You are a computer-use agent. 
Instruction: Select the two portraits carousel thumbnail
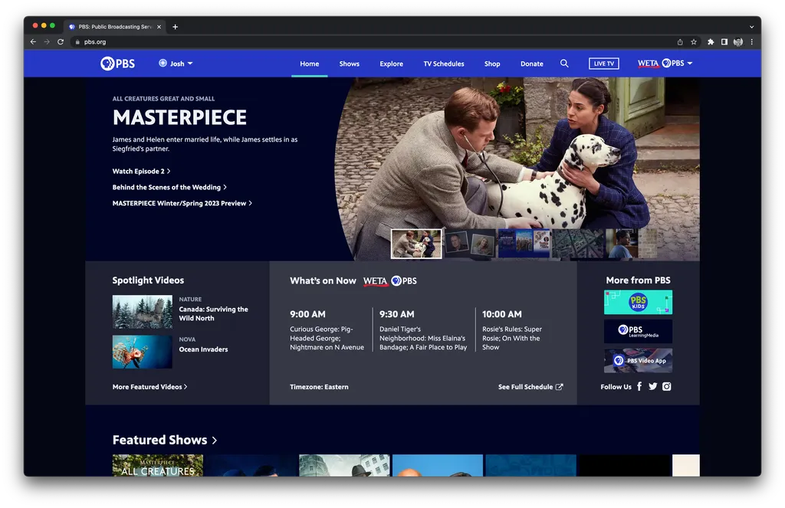(x=470, y=244)
